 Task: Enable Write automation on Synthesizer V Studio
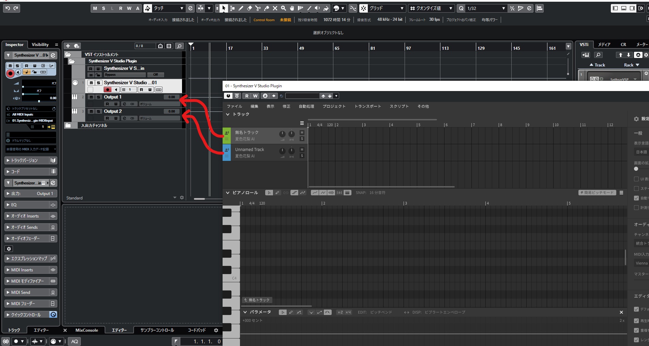tap(150, 90)
